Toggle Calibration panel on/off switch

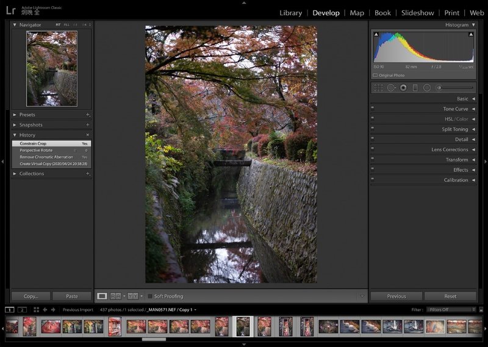[373, 179]
